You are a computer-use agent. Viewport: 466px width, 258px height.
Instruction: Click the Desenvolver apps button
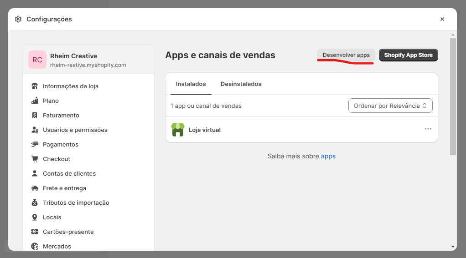[x=346, y=55]
